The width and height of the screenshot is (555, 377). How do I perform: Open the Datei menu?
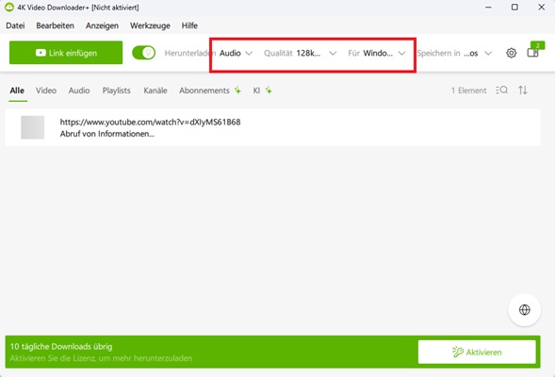click(x=16, y=25)
